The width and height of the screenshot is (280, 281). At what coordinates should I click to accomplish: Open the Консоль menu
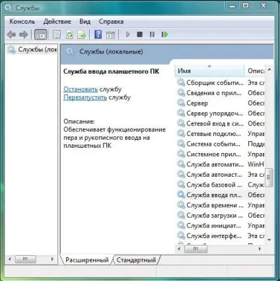click(x=22, y=22)
